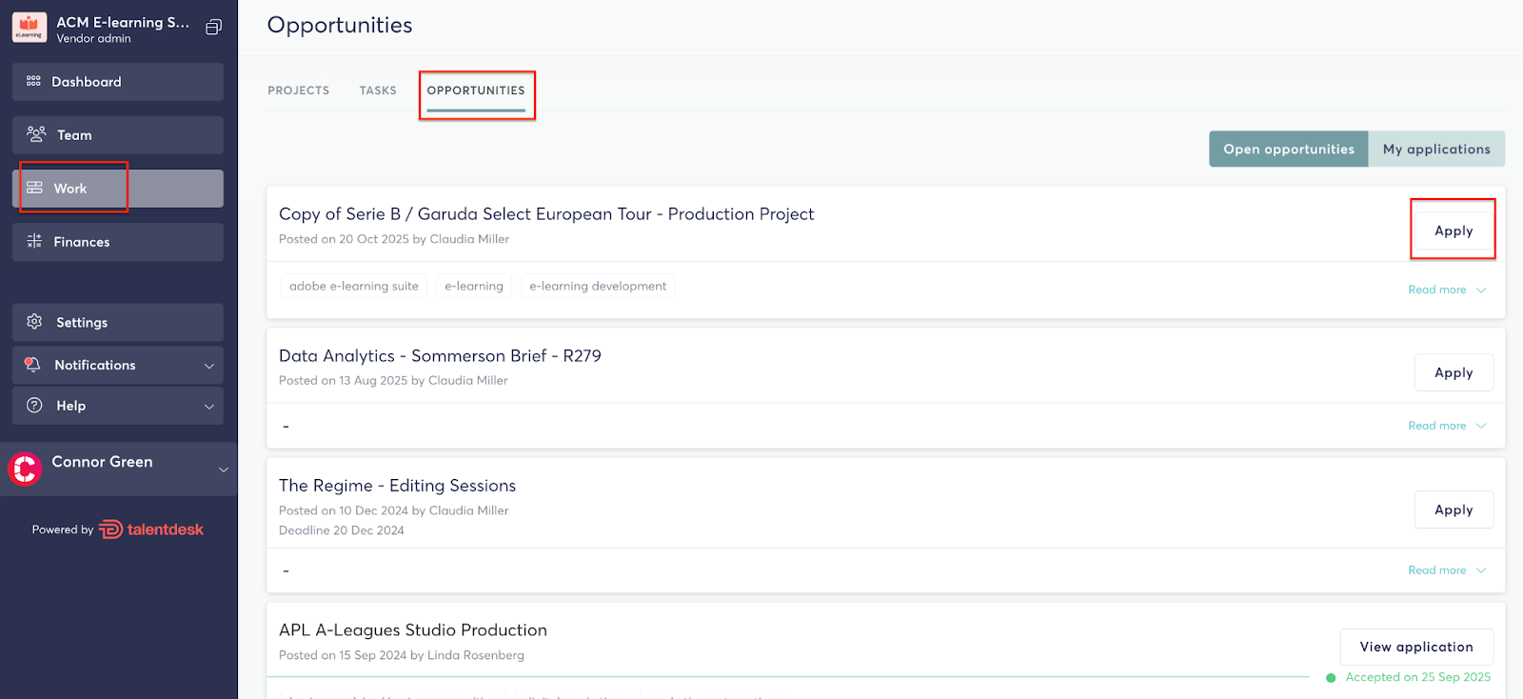Screen dimensions: 1523x699
Task: Click the Finances icon in sidebar
Action: (x=34, y=242)
